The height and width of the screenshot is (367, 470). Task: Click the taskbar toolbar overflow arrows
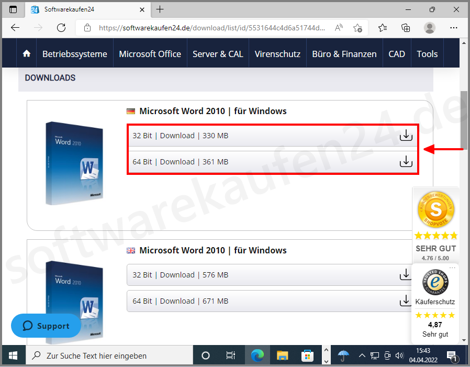(326, 355)
